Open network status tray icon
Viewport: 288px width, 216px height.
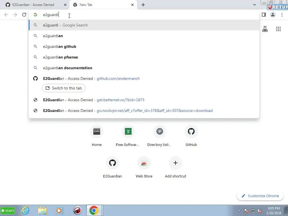click(x=253, y=211)
